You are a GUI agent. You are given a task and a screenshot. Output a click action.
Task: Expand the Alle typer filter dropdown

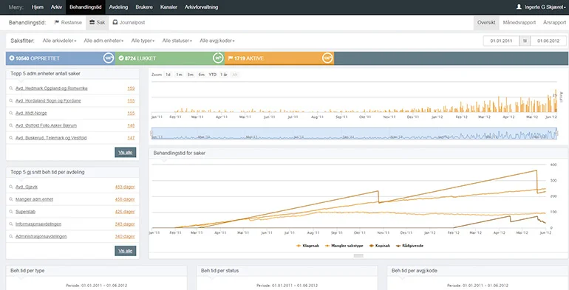(x=143, y=41)
